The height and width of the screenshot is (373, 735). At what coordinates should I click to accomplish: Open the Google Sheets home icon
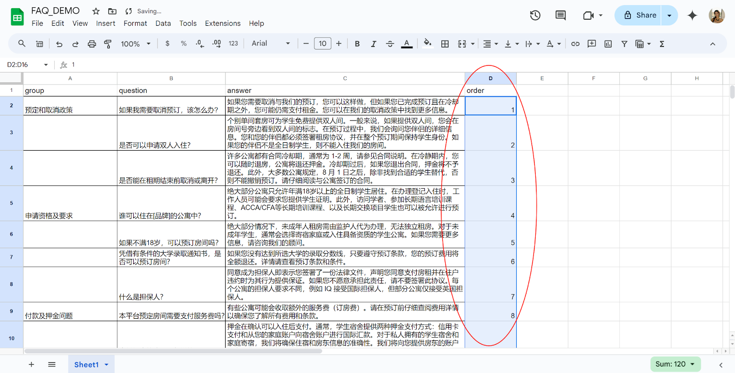click(x=17, y=17)
